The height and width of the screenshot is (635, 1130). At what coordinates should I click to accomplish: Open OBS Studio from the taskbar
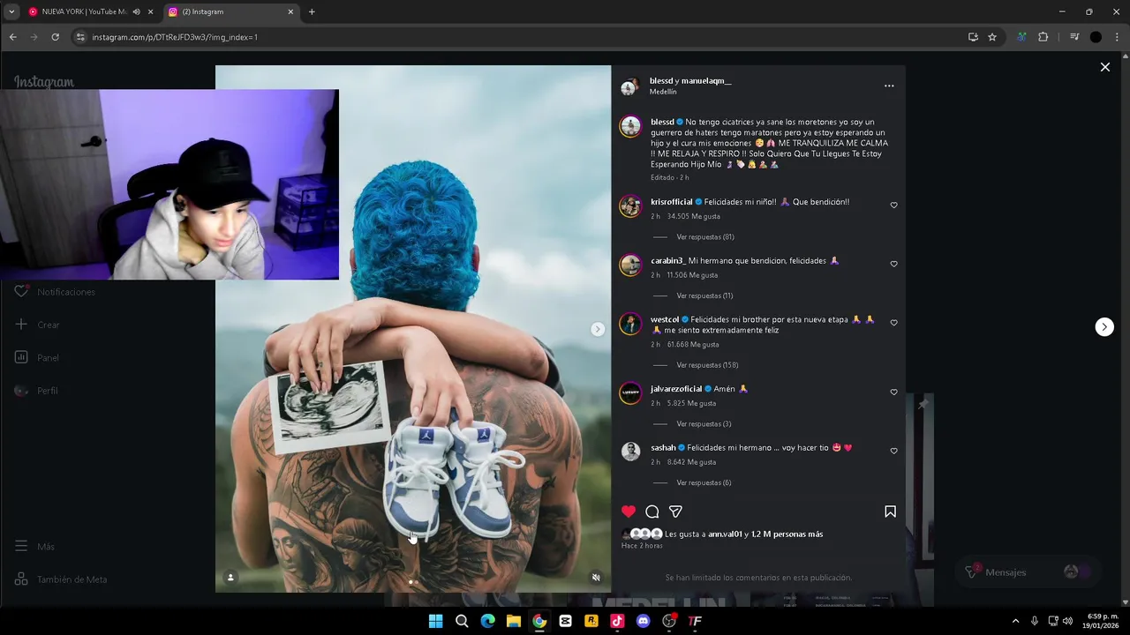[x=669, y=621]
